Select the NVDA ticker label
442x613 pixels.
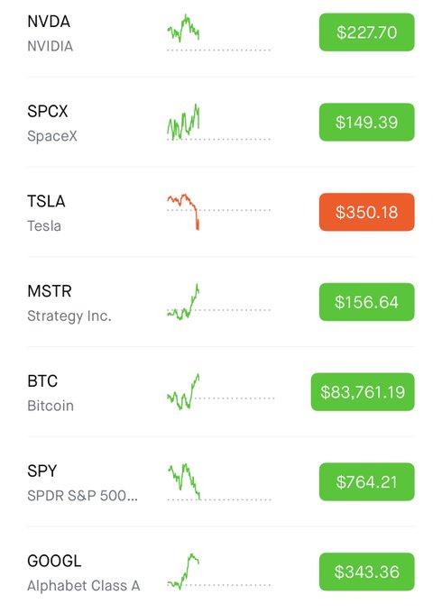[49, 22]
